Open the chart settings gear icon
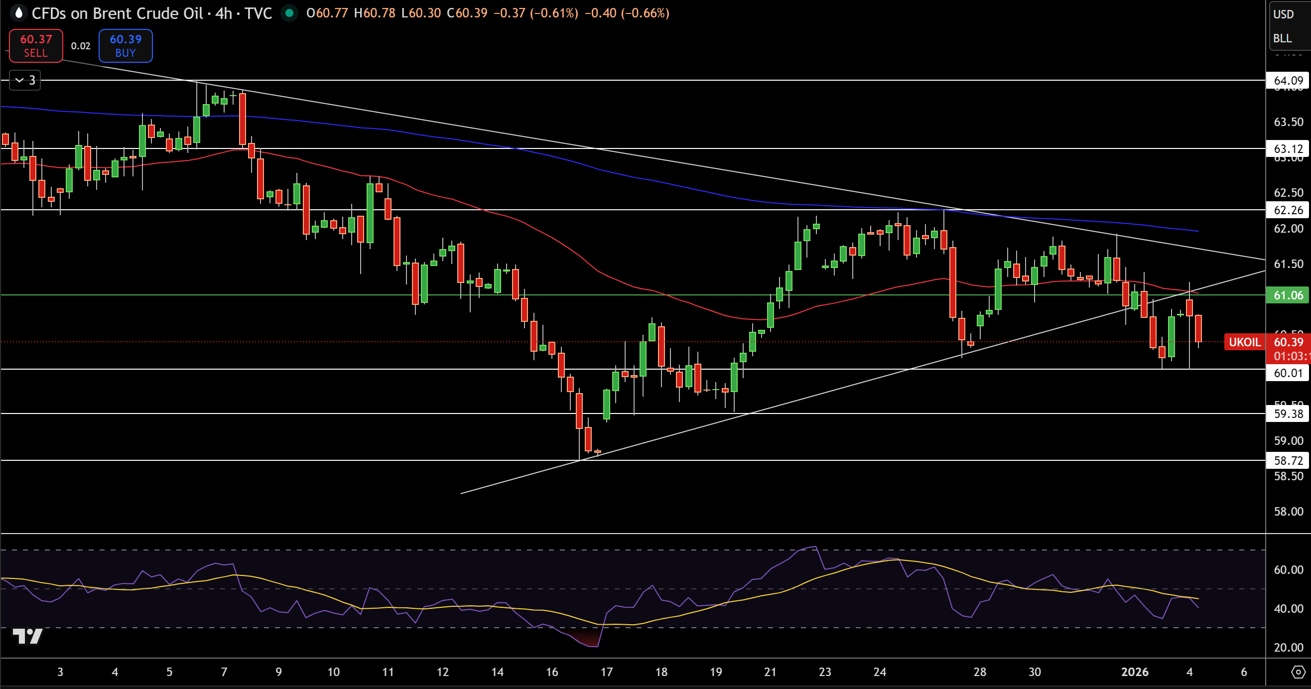Viewport: 1311px width, 689px height. tap(1298, 672)
